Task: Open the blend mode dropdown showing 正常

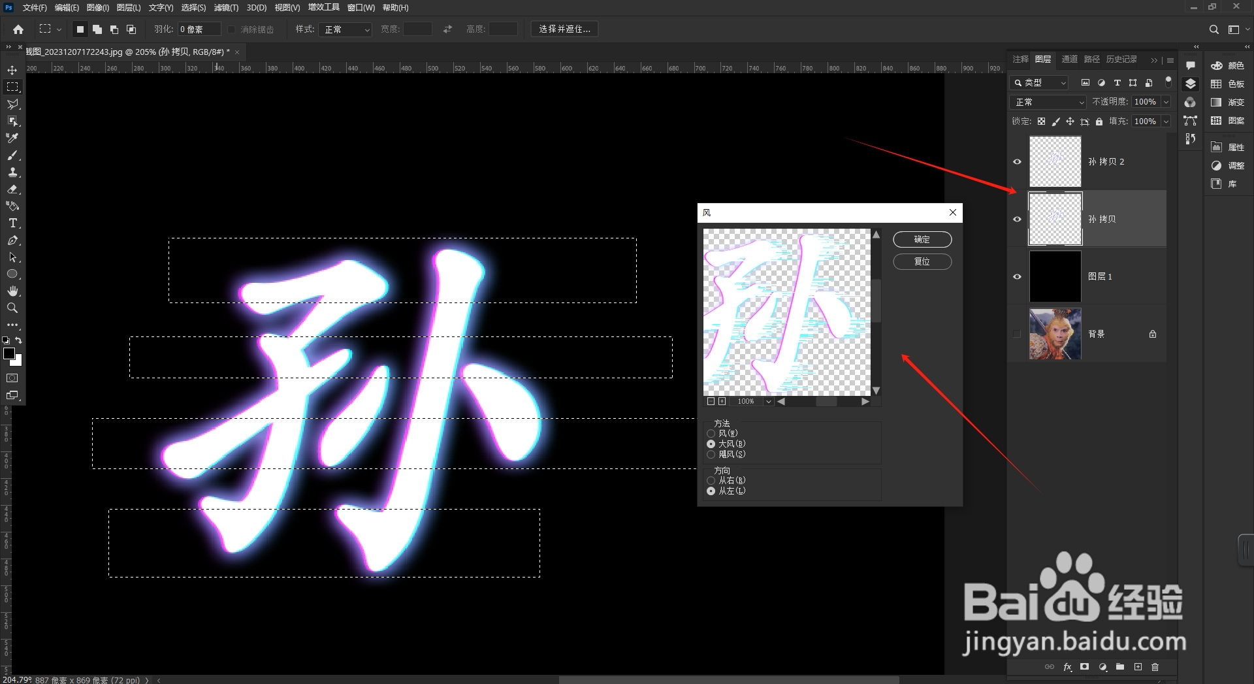Action: [x=1047, y=102]
